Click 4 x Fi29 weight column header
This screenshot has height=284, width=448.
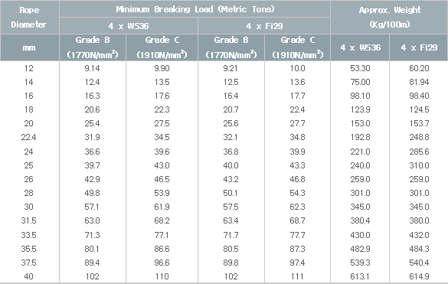click(419, 47)
